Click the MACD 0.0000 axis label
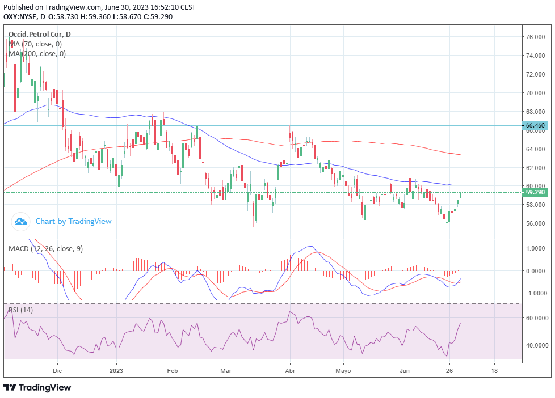The image size is (555, 398). click(535, 271)
